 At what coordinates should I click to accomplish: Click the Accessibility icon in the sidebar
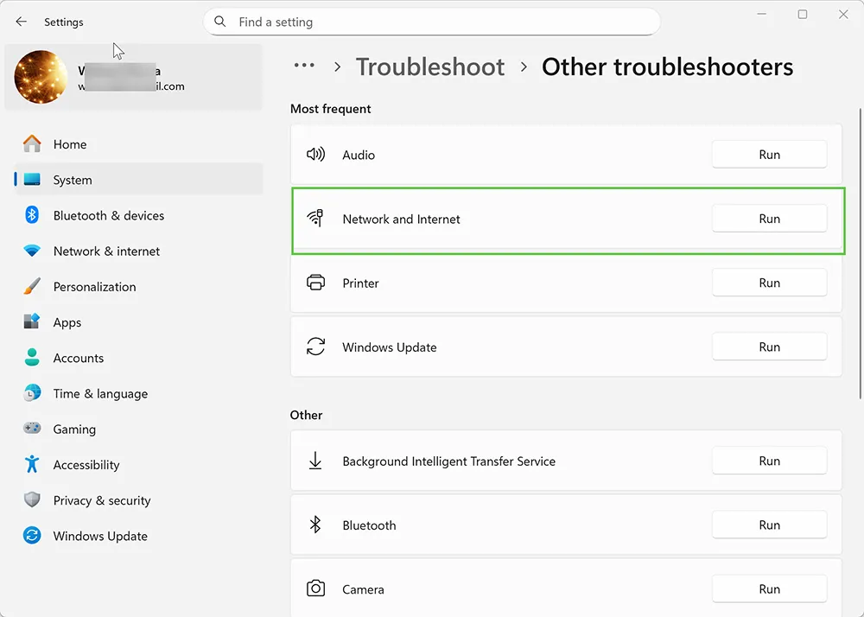(x=31, y=464)
